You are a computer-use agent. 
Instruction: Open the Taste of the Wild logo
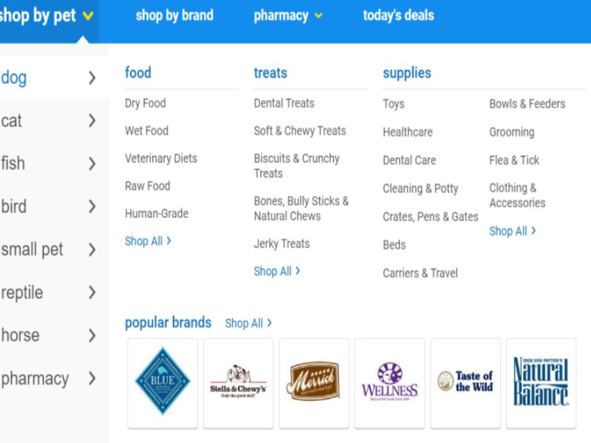(x=465, y=382)
